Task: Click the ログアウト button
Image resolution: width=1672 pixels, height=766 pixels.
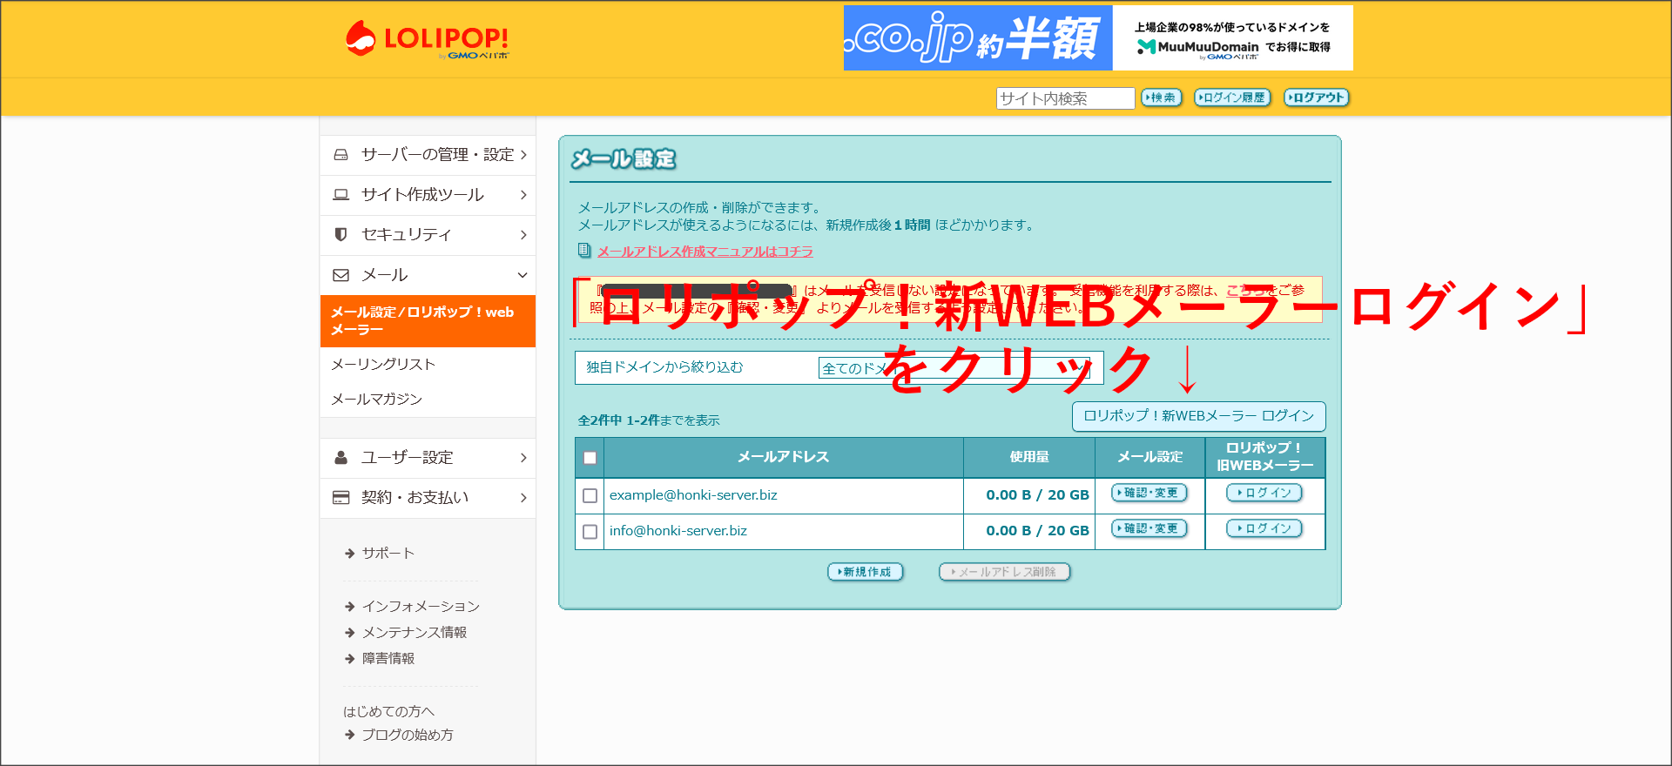Action: click(1316, 97)
